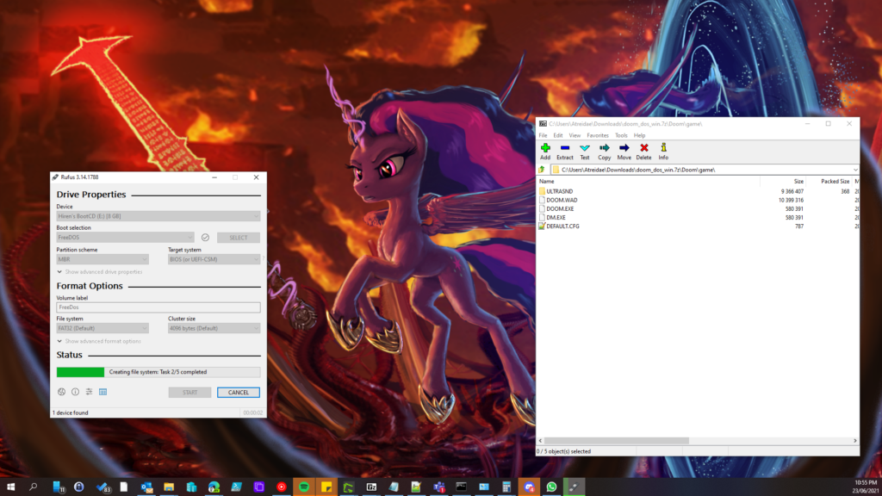
Task: Expand Show advanced format options
Action: pos(99,341)
